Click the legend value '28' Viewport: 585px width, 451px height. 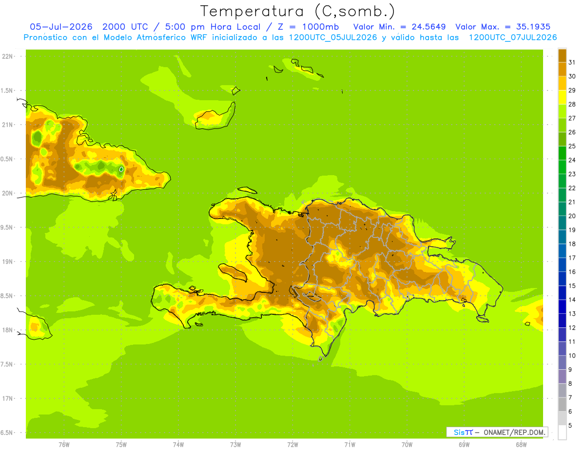[572, 104]
